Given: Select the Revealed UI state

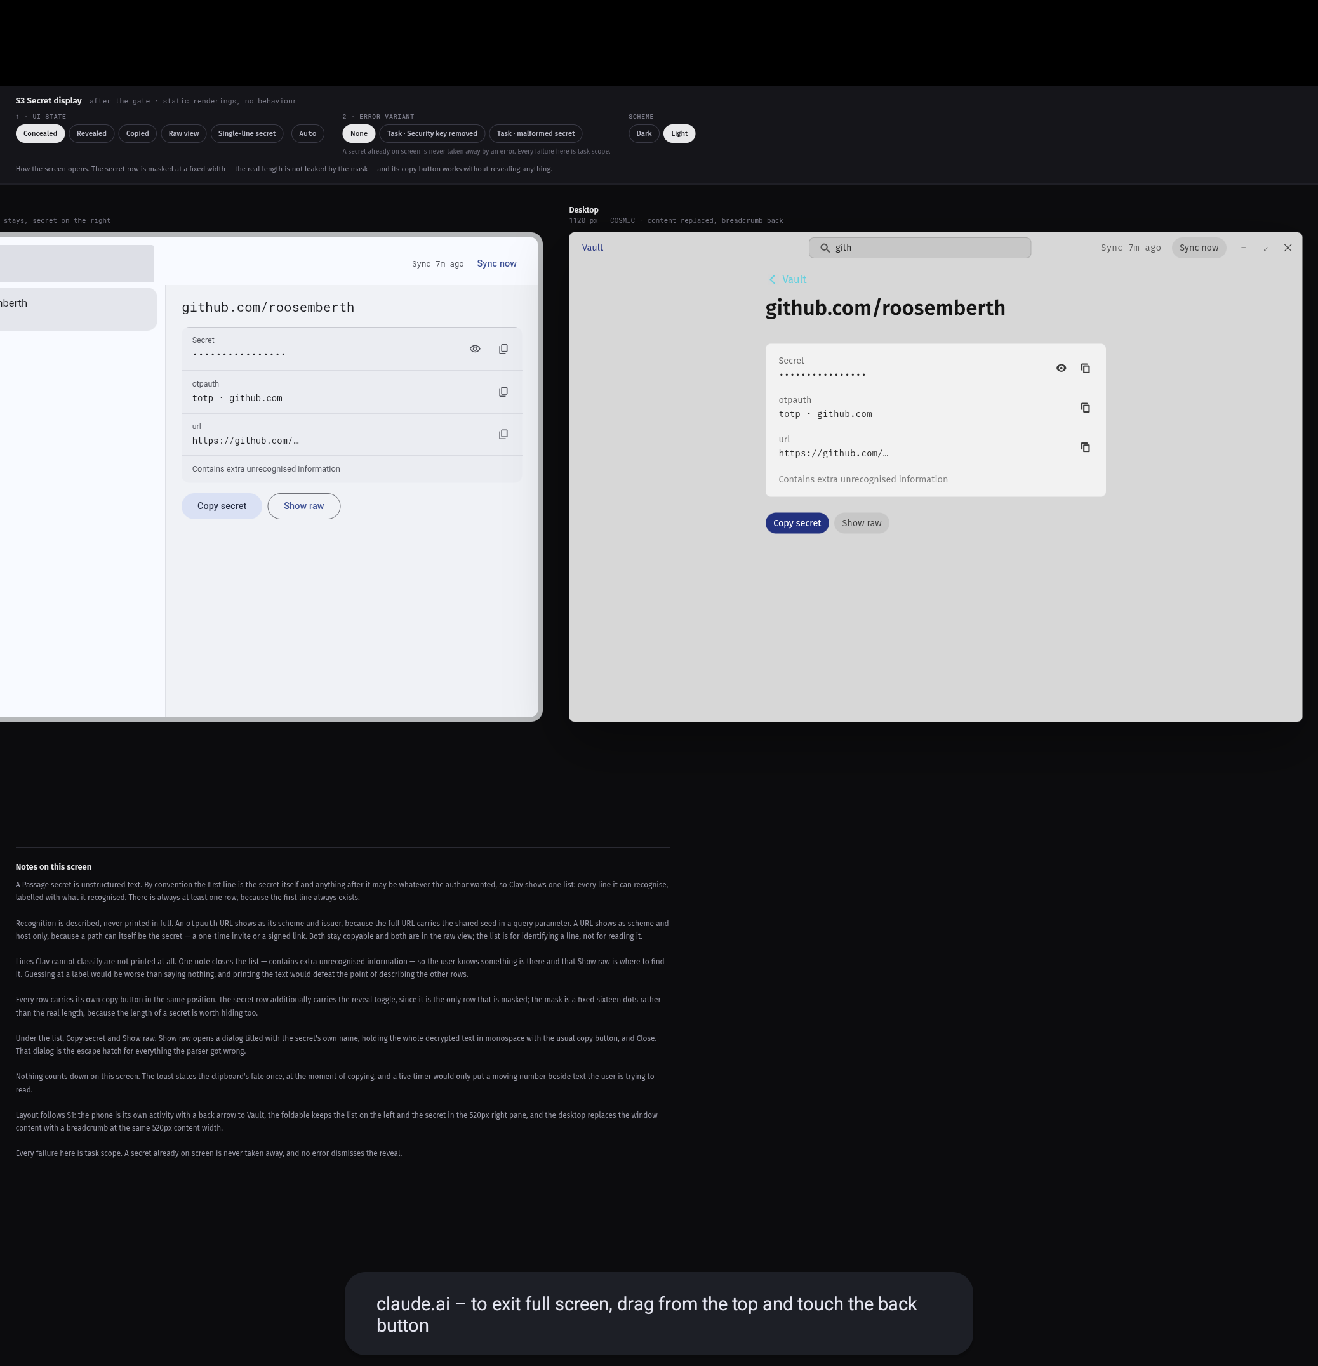Looking at the screenshot, I should click(91, 134).
